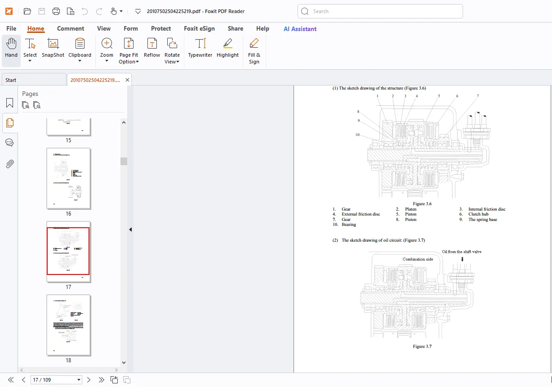
Task: Open the Rotate View dropdown
Action: tap(172, 51)
